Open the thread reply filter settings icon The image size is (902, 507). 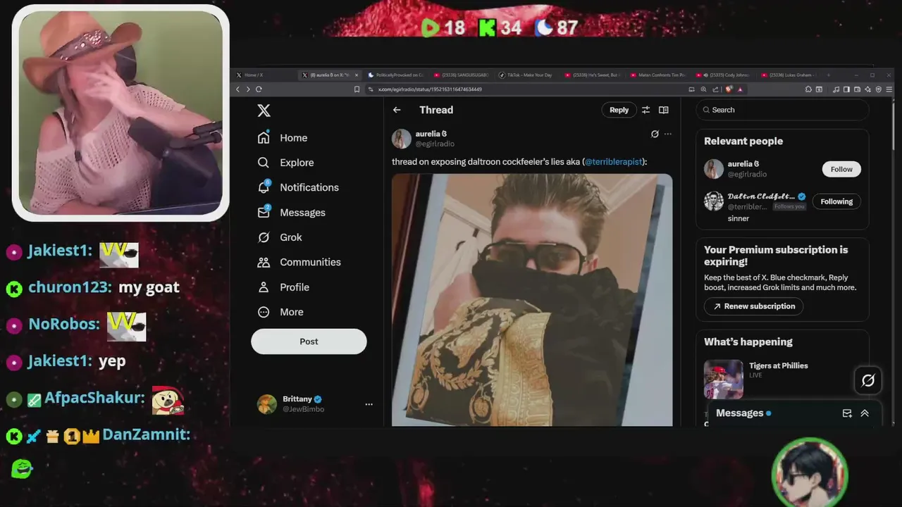[x=645, y=110]
